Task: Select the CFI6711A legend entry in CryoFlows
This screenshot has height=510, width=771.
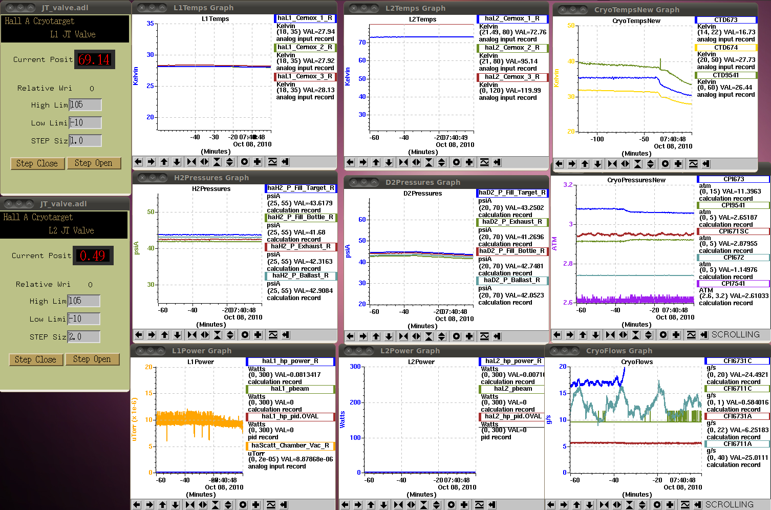Action: (738, 444)
